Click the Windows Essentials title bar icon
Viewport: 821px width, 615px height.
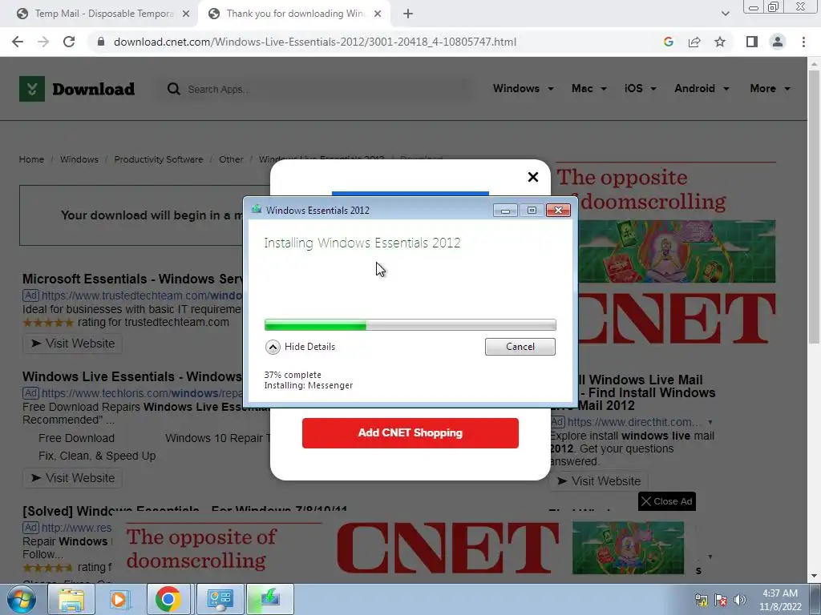click(x=257, y=210)
